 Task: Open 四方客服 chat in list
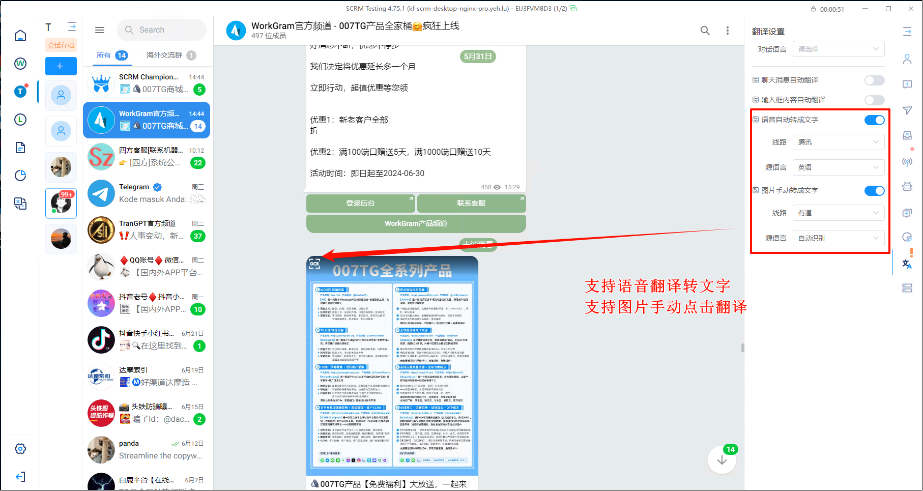click(147, 157)
